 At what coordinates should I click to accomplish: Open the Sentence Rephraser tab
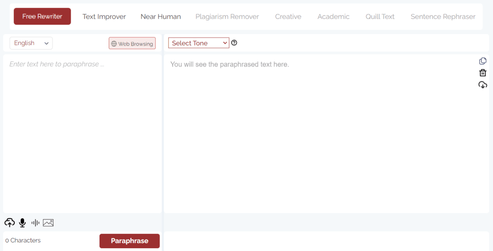click(443, 17)
